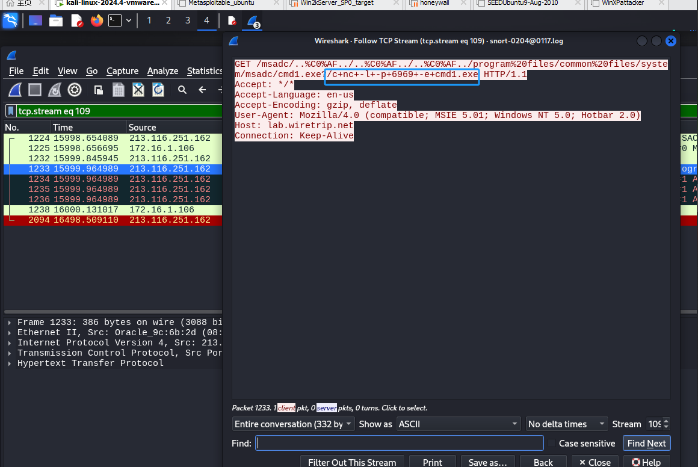Increase the Stream number spinner
The width and height of the screenshot is (698, 467).
[x=666, y=421]
